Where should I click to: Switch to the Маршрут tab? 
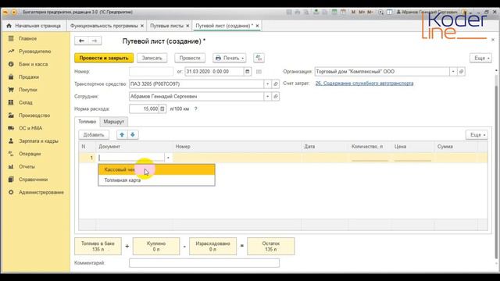(114, 122)
